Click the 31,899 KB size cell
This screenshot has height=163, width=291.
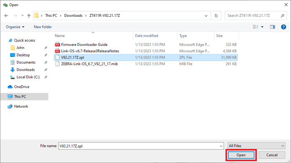(229, 57)
